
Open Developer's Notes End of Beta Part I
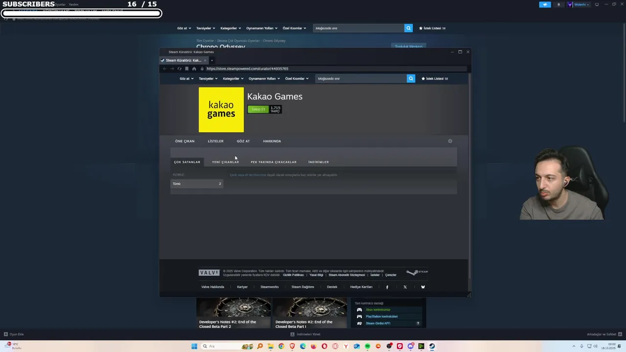tap(310, 313)
